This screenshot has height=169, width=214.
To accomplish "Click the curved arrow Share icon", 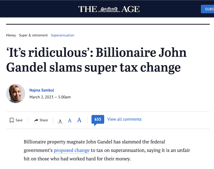I will tap(36, 120).
